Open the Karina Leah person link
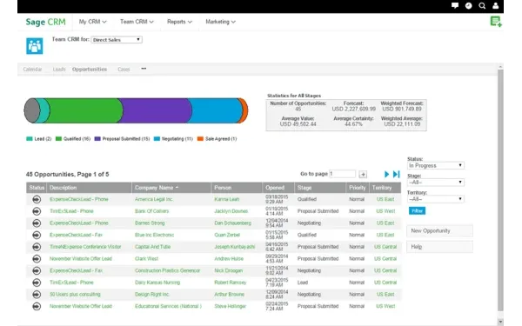 pos(227,199)
